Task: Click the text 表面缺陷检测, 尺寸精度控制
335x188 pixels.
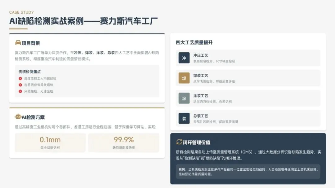Action: pyautogui.click(x=214, y=61)
